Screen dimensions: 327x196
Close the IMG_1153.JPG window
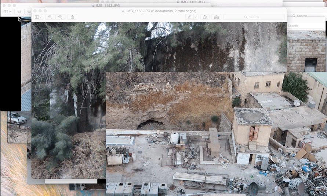[4, 5]
